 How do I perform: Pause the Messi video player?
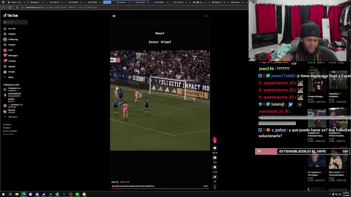point(160,100)
